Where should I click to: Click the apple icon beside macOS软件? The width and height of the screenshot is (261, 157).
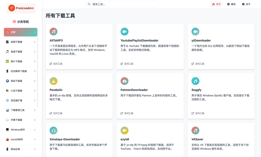pyautogui.click(x=7, y=139)
